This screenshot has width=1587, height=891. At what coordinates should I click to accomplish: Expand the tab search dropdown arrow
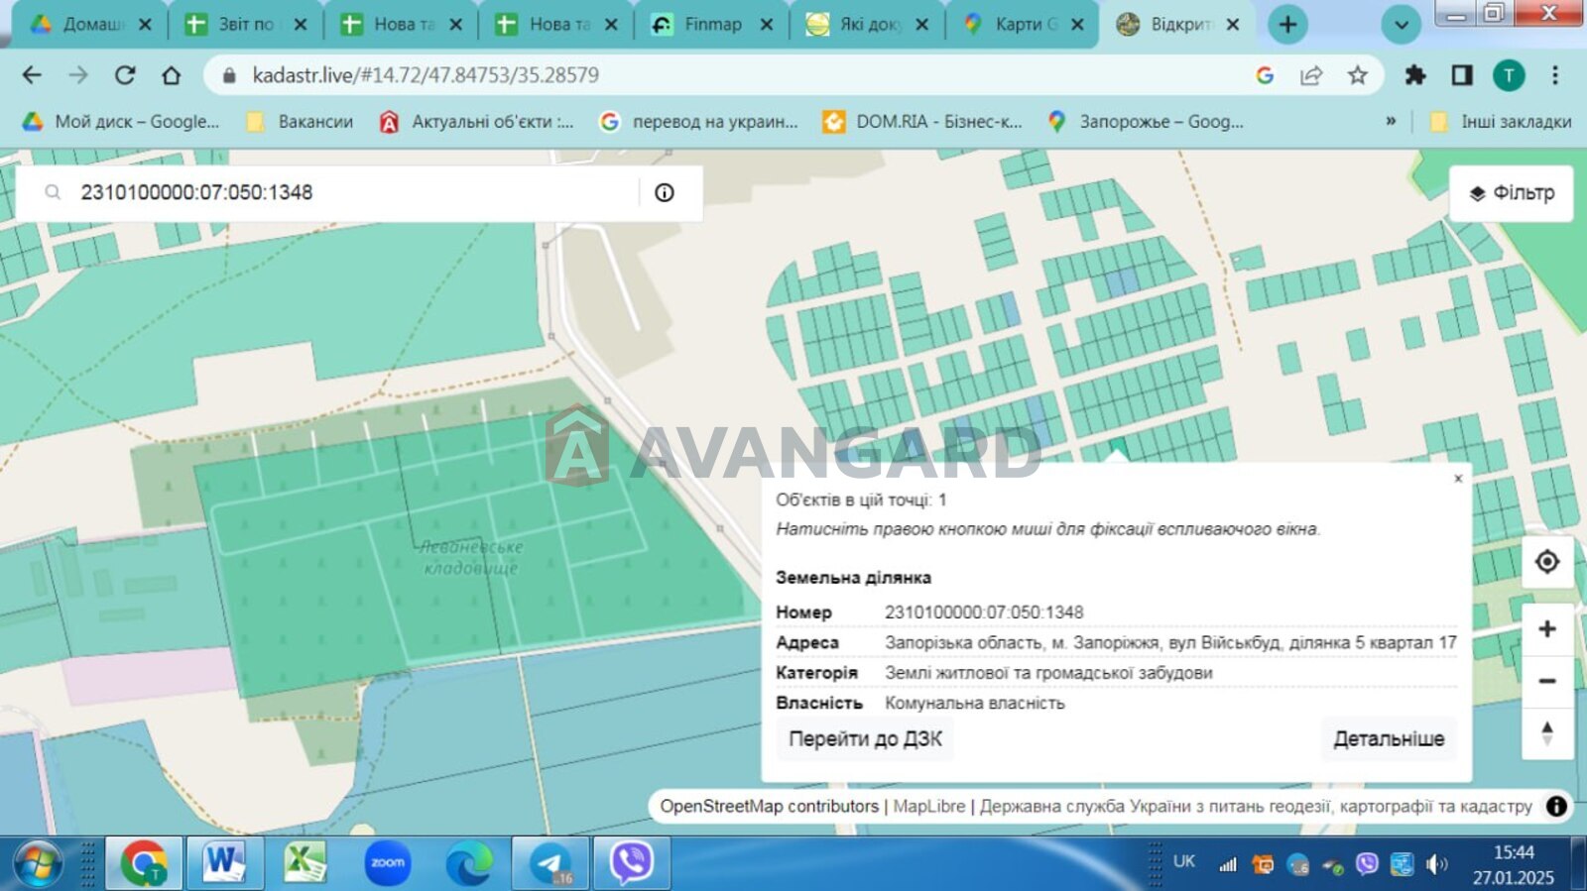[x=1401, y=25]
